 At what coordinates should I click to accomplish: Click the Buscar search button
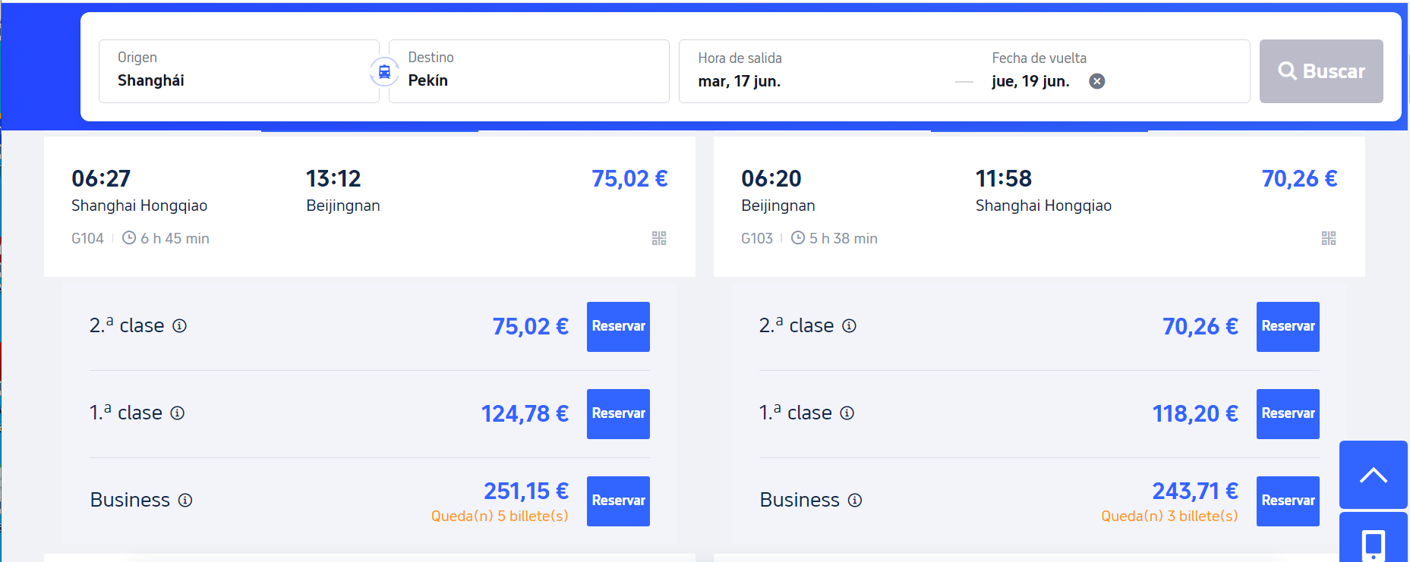coord(1320,71)
